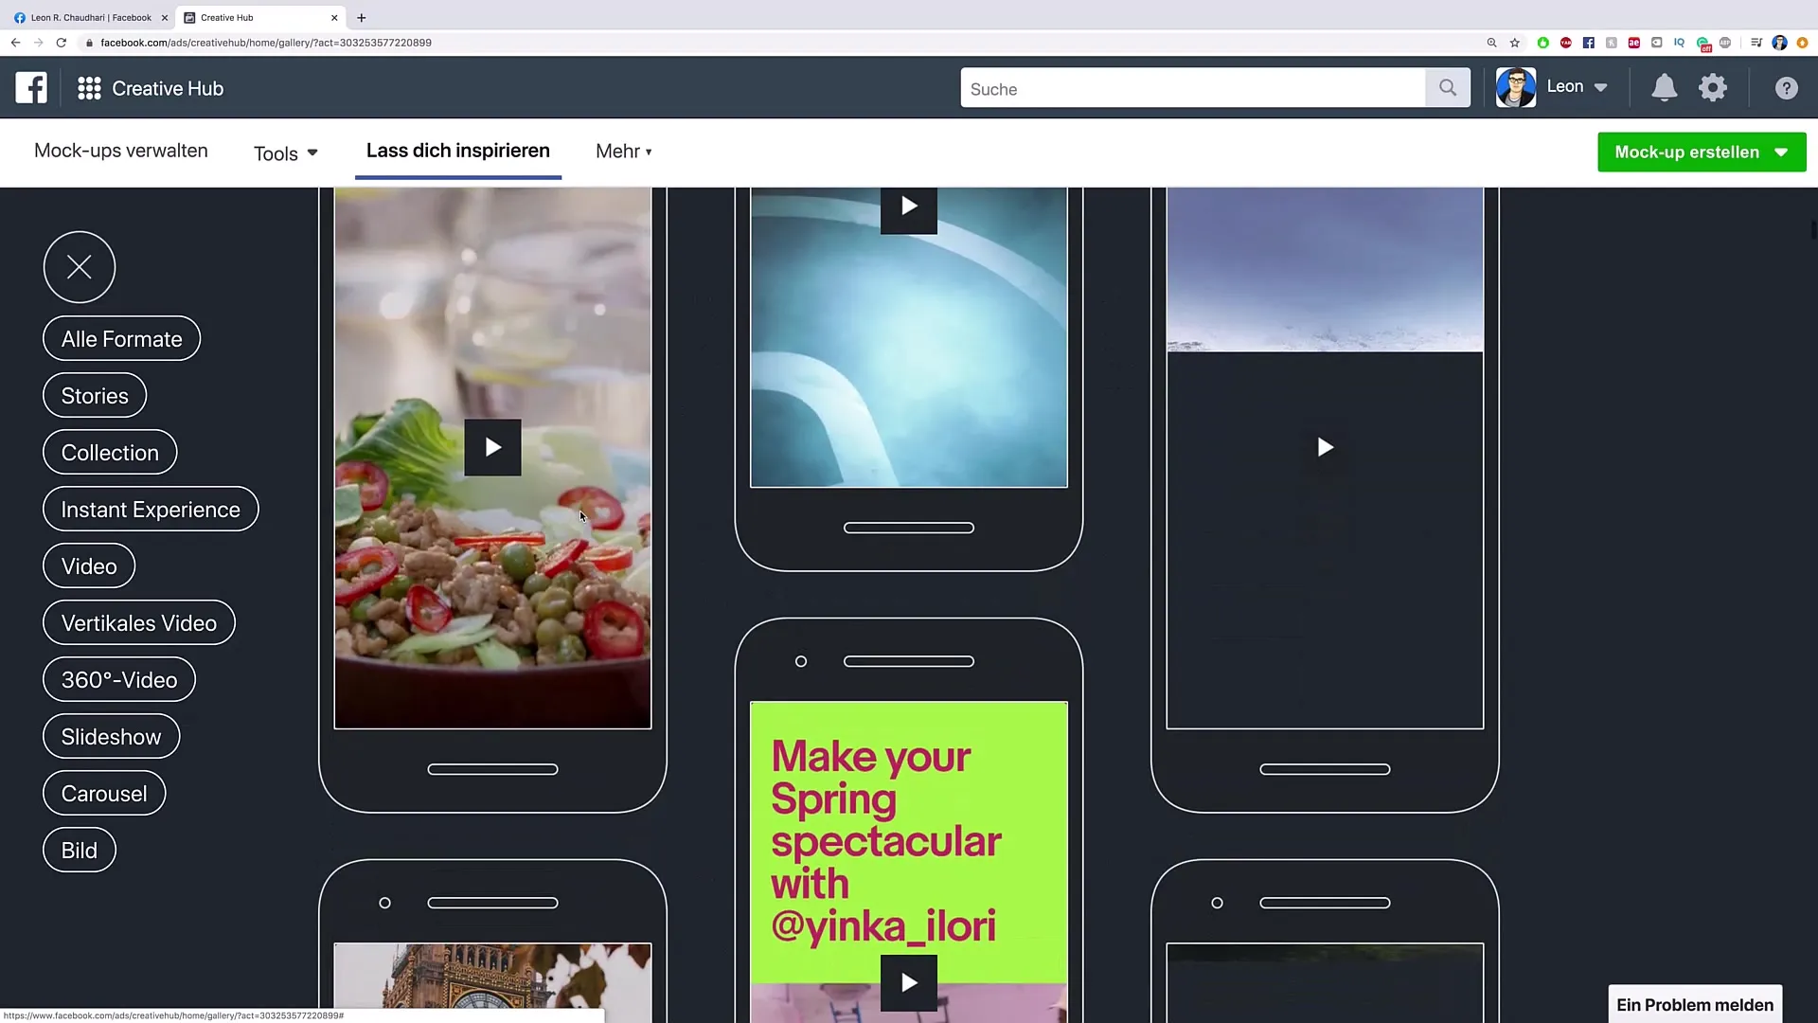Click the Spring spectacular video thumbnail
Viewport: 1818px width, 1023px height.
tap(908, 983)
